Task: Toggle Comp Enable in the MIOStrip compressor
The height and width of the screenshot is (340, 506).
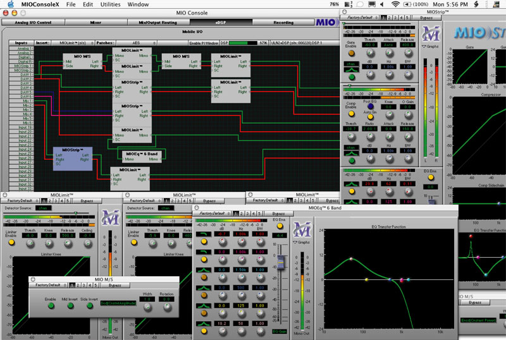Action: (x=350, y=112)
